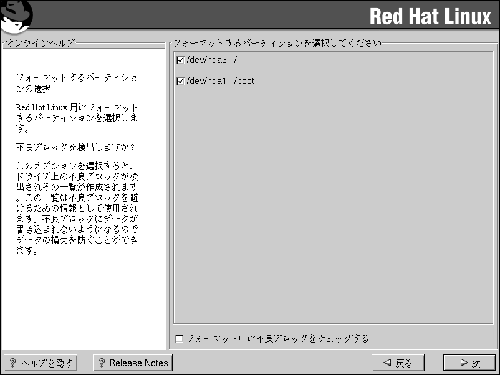Enable フォーマット中に不良ブロックをチェックする checkbox

[180, 339]
